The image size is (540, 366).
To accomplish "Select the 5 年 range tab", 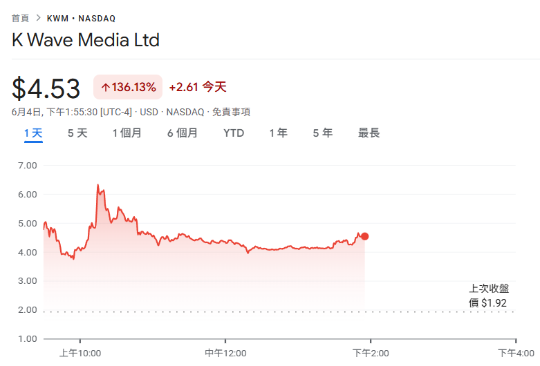I will 323,133.
